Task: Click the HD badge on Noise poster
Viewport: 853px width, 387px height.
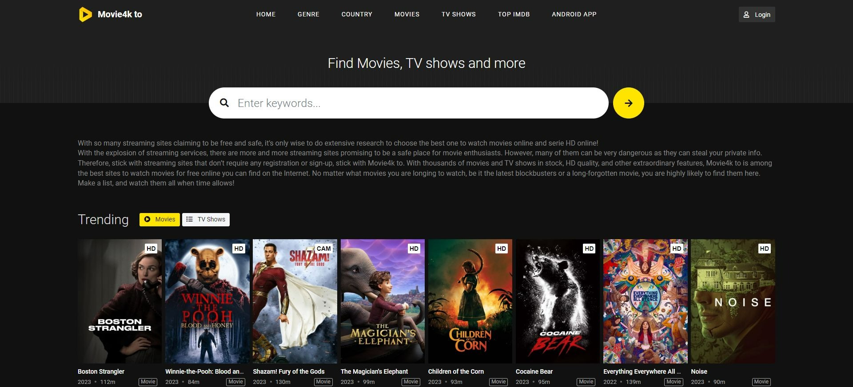Action: tap(764, 249)
